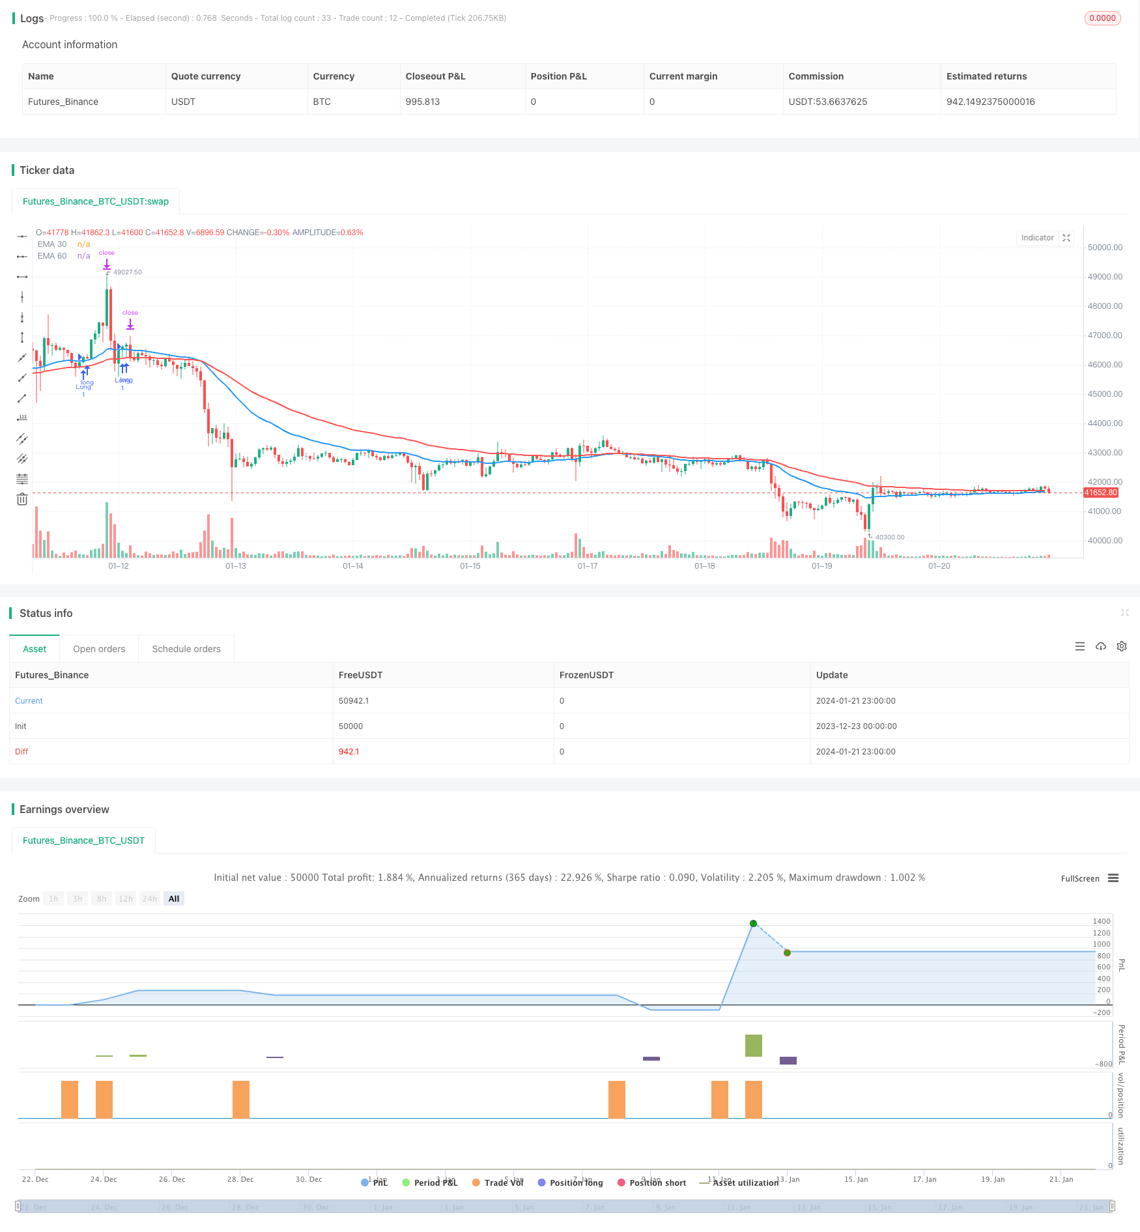Viewport: 1140px width, 1232px height.
Task: Open the Indicator selector on the chart
Action: pos(1037,238)
